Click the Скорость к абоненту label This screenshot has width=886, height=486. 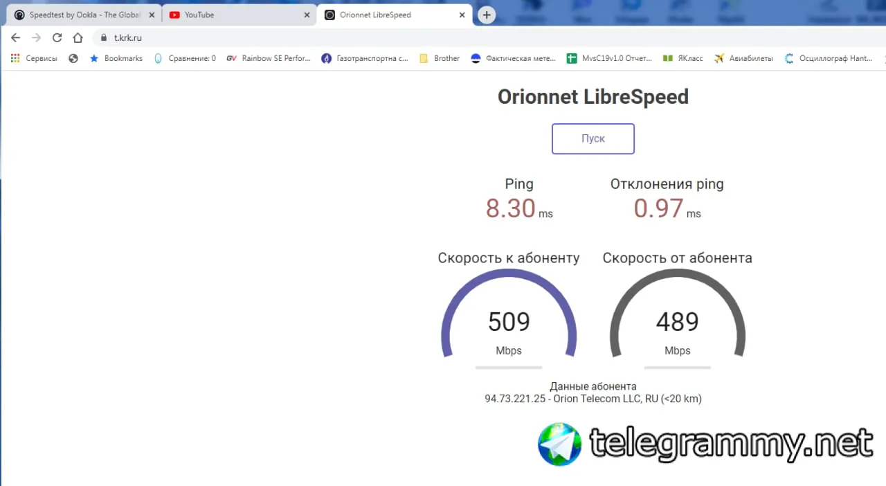509,258
